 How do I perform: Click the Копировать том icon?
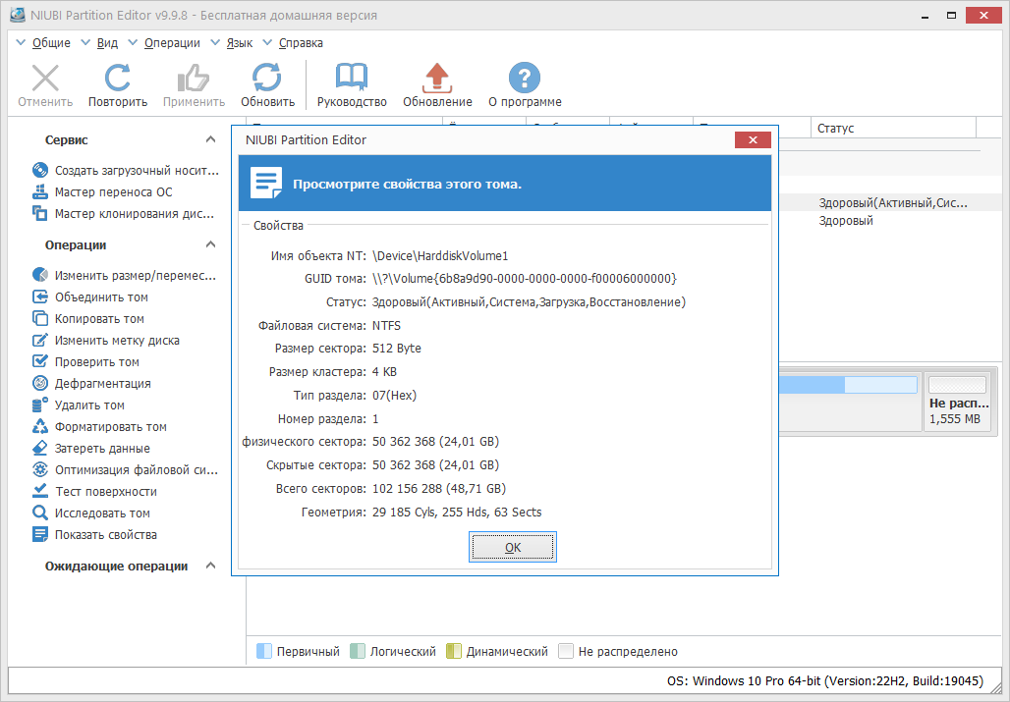(x=40, y=318)
